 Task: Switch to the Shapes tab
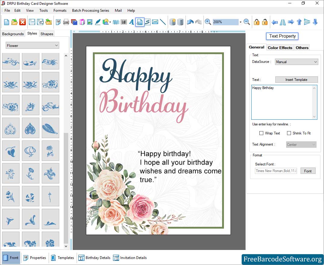[x=47, y=34]
